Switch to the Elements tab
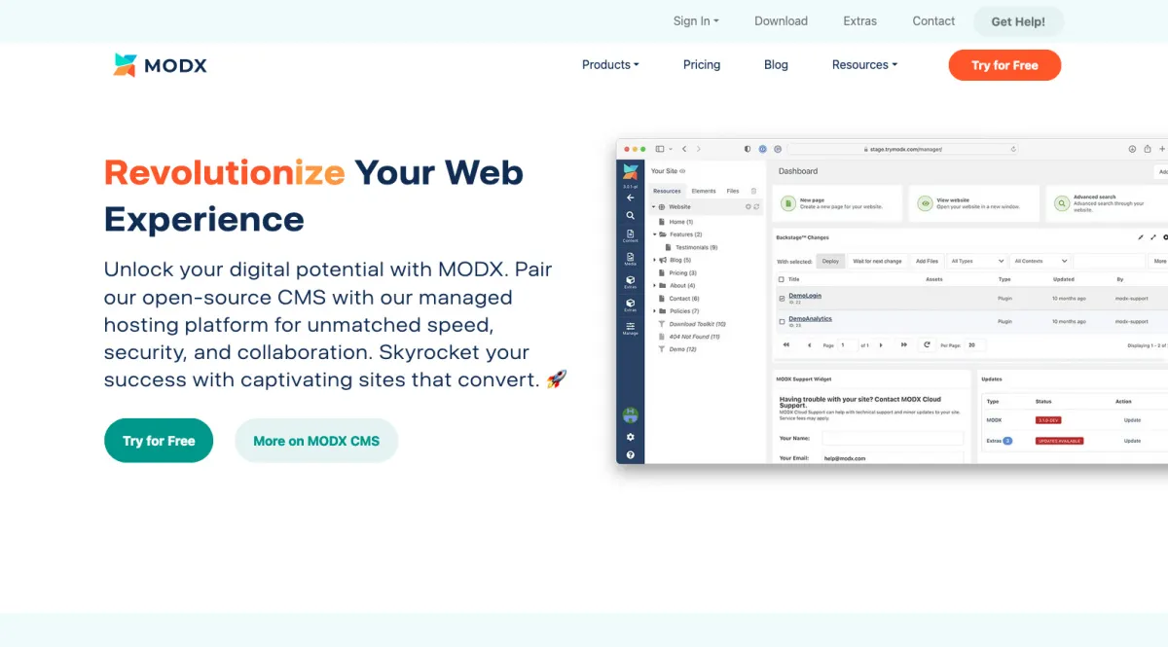Image resolution: width=1168 pixels, height=647 pixels. tap(704, 191)
